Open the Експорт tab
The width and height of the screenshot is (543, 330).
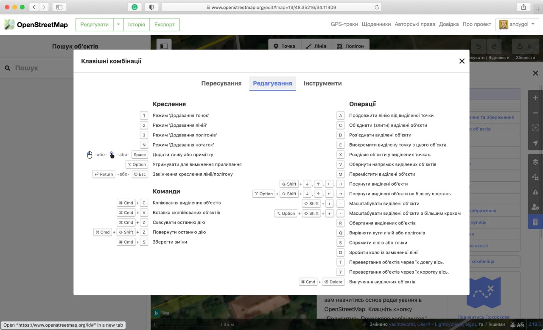(x=165, y=25)
